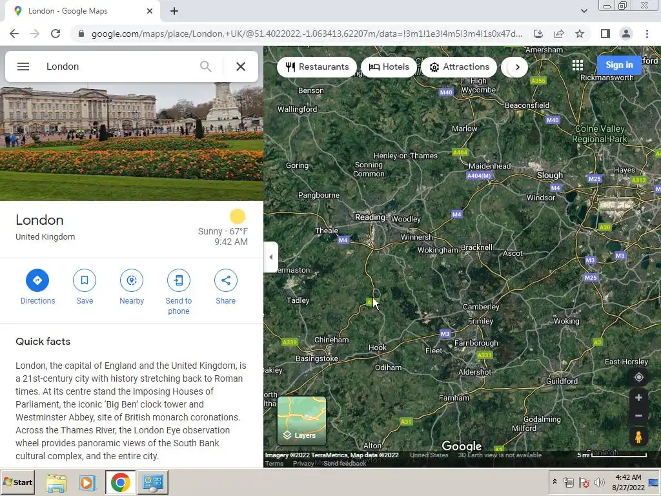
Task: Show more category chips arrow
Action: tap(517, 67)
